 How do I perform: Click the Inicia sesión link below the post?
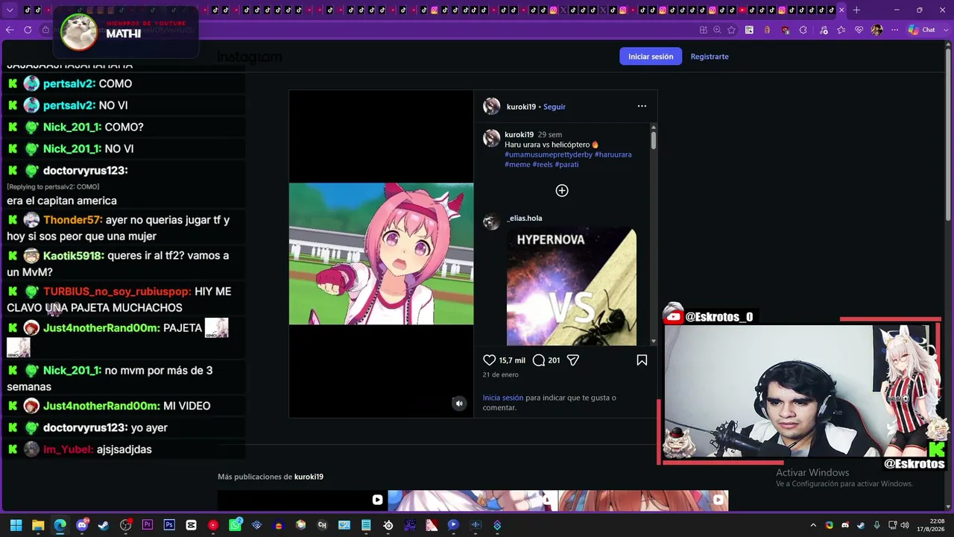tap(503, 398)
